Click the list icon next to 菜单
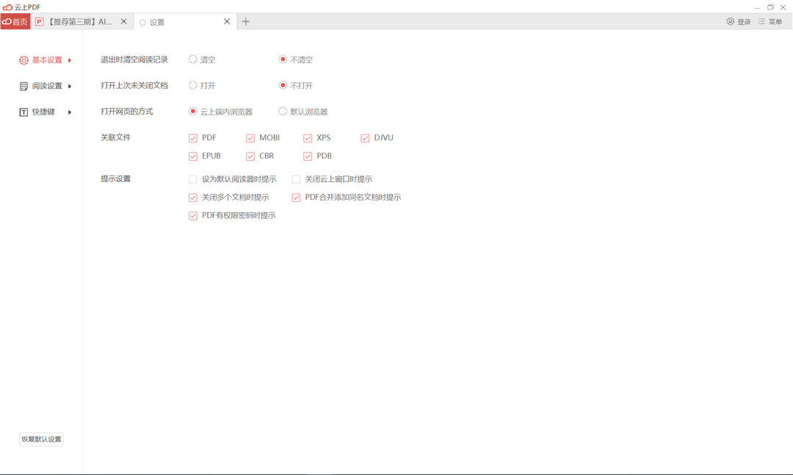 pyautogui.click(x=761, y=21)
